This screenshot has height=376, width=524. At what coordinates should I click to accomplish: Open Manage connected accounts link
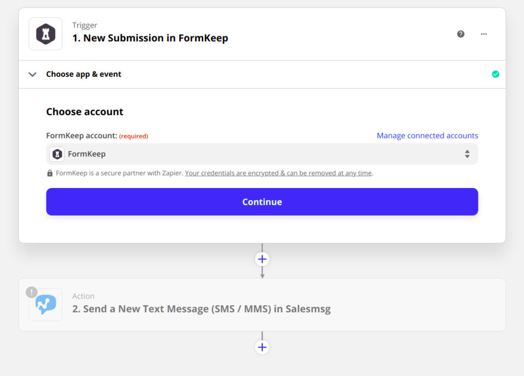[427, 136]
